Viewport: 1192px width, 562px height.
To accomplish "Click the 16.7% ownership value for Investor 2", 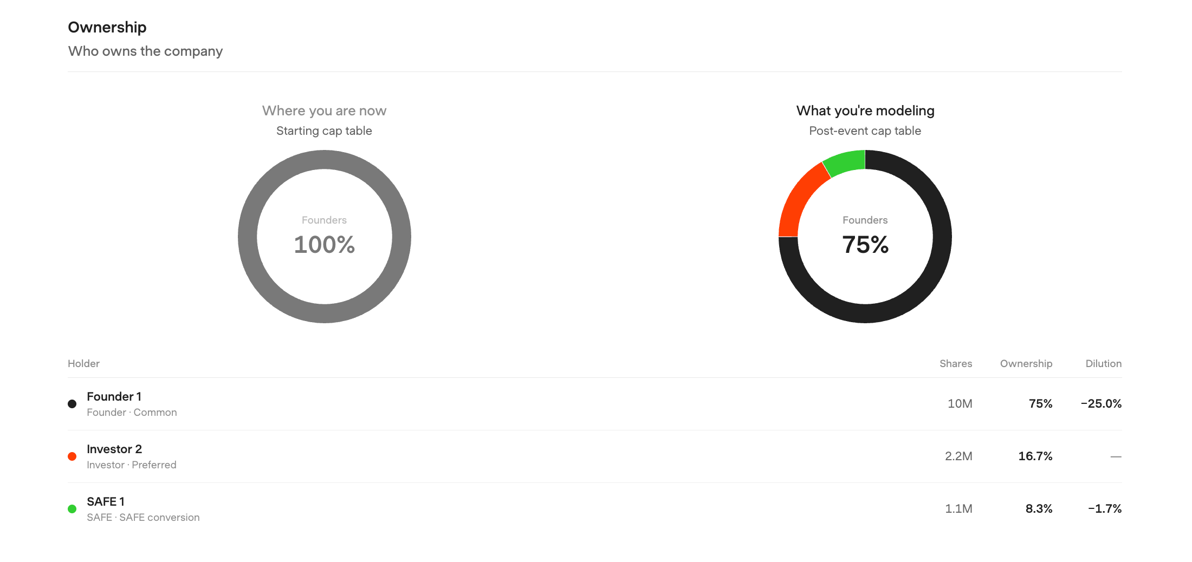I will (x=1035, y=456).
